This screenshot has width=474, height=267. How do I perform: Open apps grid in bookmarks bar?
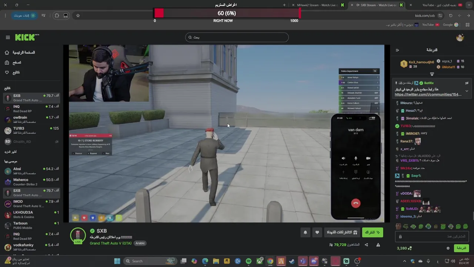pos(467,25)
